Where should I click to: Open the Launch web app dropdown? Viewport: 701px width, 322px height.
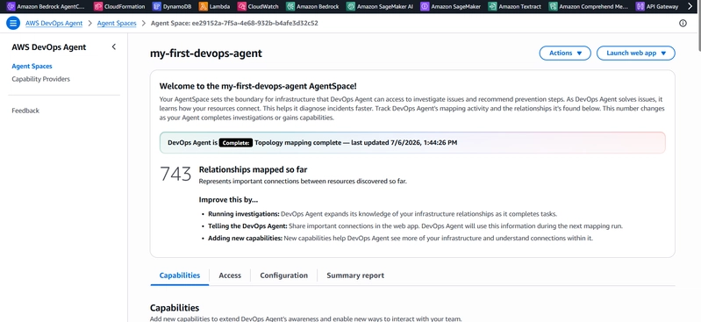(x=636, y=54)
